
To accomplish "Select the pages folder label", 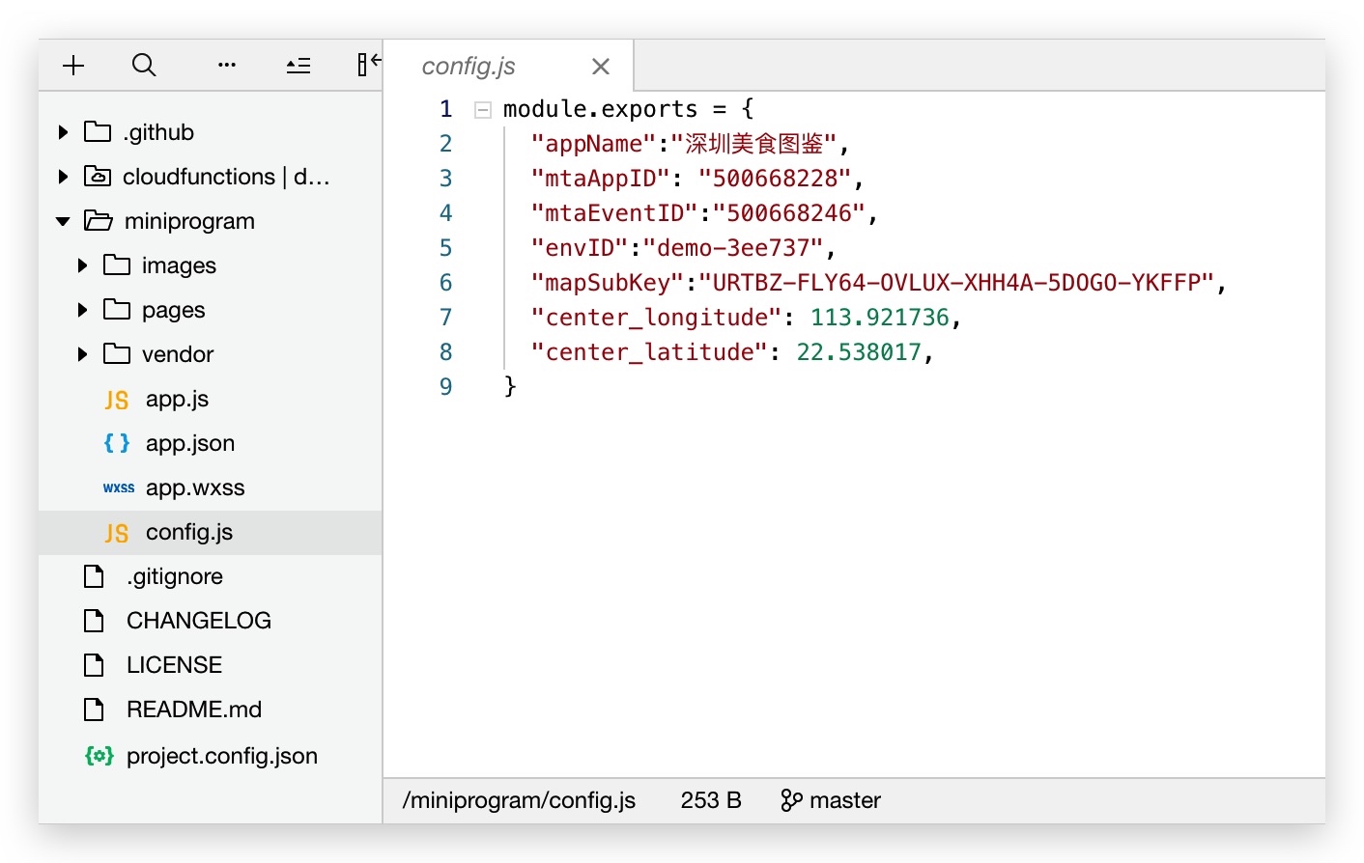I will (x=173, y=310).
